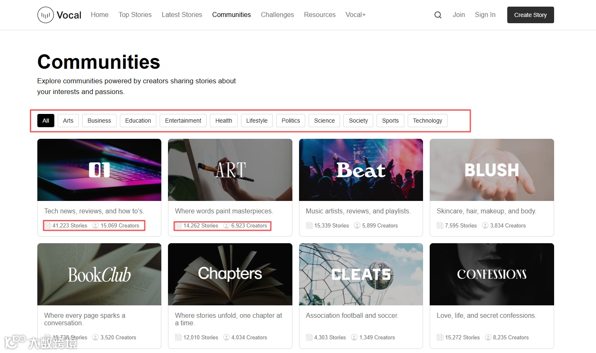The image size is (596, 353).
Task: Open the Vocal+ page
Action: click(x=355, y=15)
